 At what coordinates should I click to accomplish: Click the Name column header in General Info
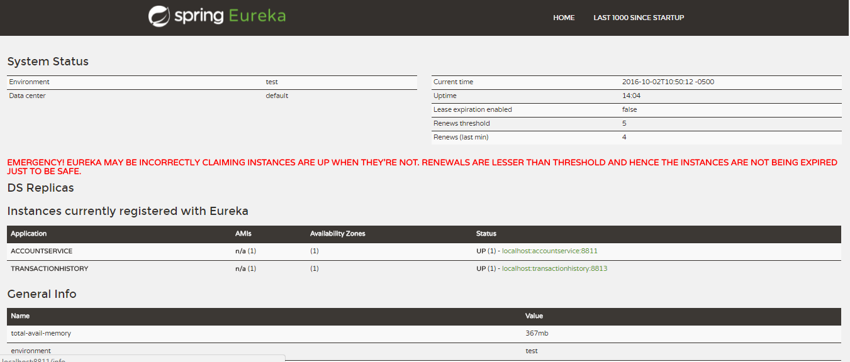[20, 316]
